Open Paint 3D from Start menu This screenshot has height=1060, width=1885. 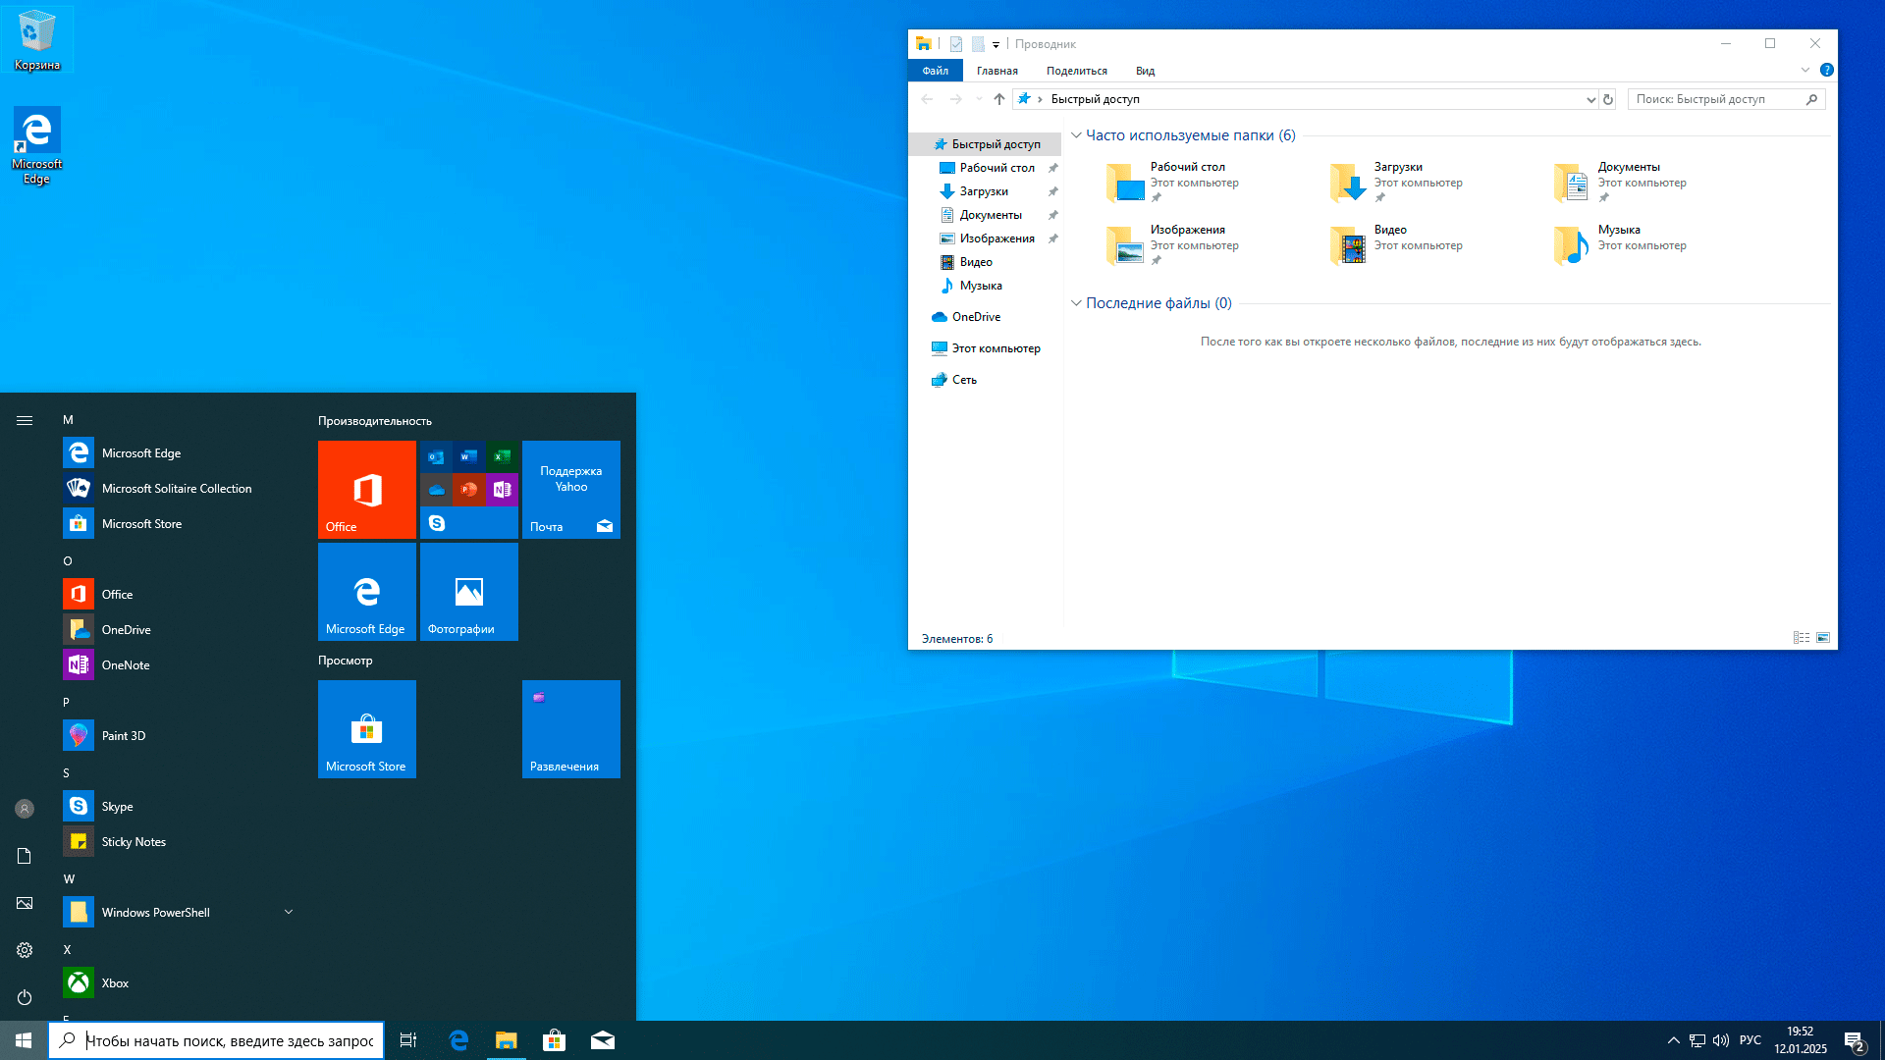[123, 734]
